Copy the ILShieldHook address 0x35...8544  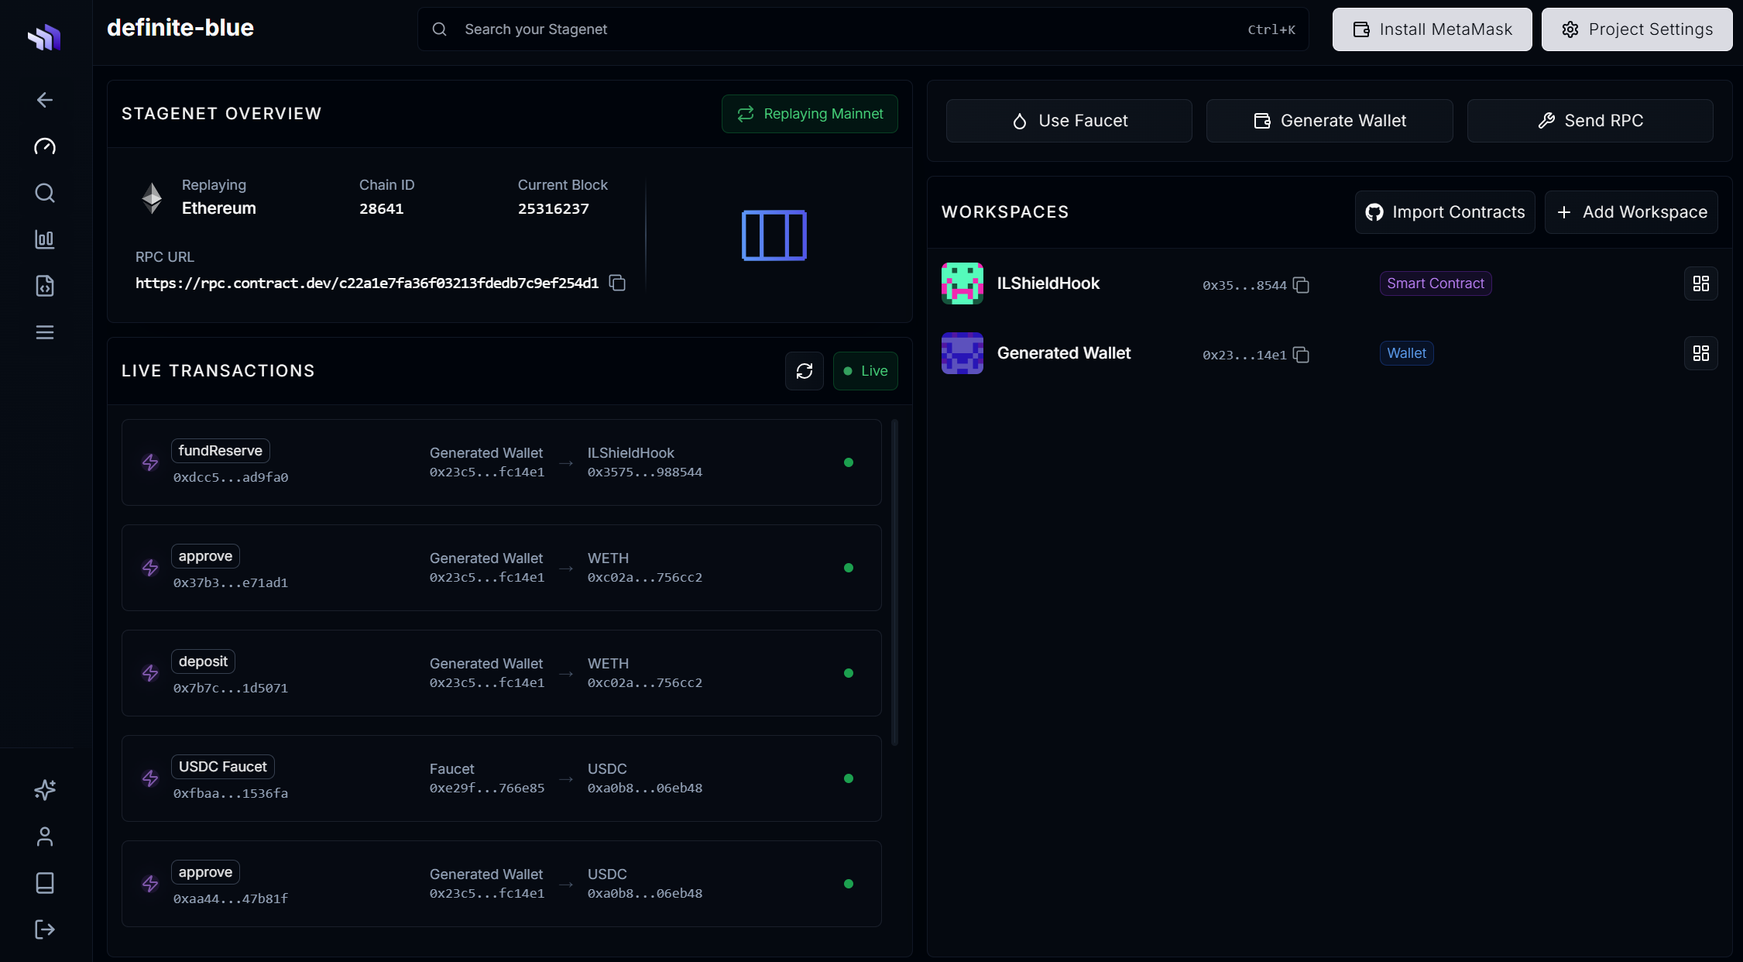tap(1301, 285)
